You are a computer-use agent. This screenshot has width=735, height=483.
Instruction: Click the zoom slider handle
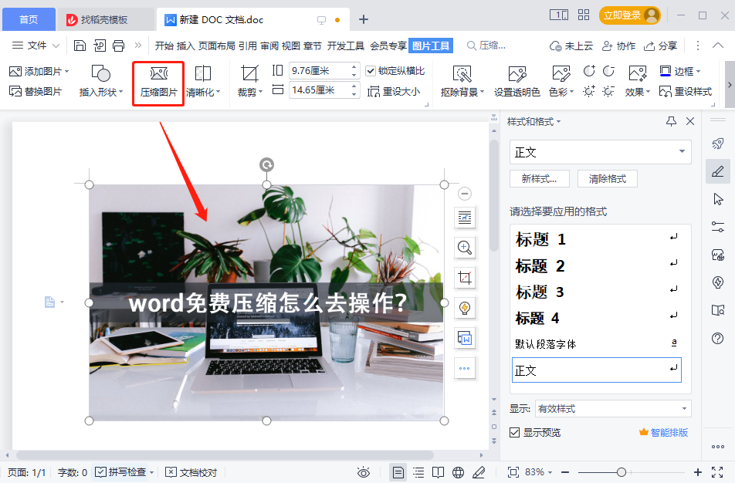tap(621, 472)
